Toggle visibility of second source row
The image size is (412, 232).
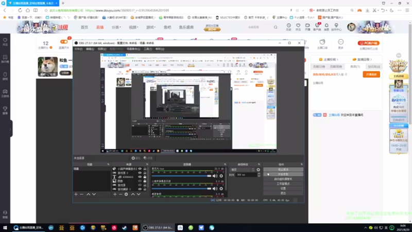pyautogui.click(x=140, y=173)
